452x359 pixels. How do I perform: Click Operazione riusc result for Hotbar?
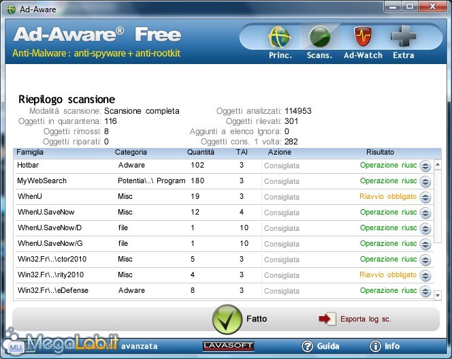[388, 165]
